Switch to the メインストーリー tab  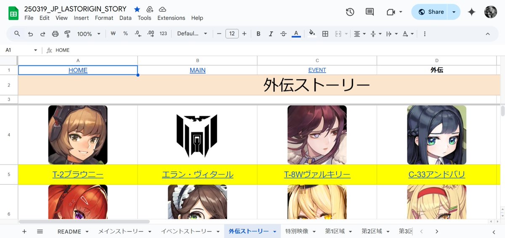tap(125, 231)
